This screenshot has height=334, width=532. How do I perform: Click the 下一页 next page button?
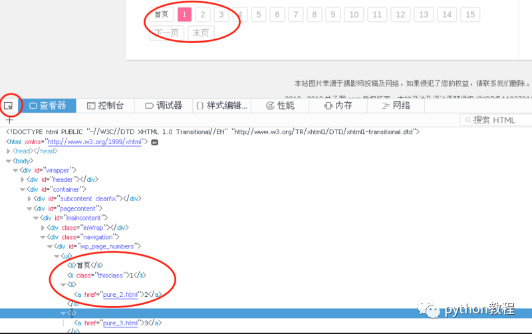point(167,33)
